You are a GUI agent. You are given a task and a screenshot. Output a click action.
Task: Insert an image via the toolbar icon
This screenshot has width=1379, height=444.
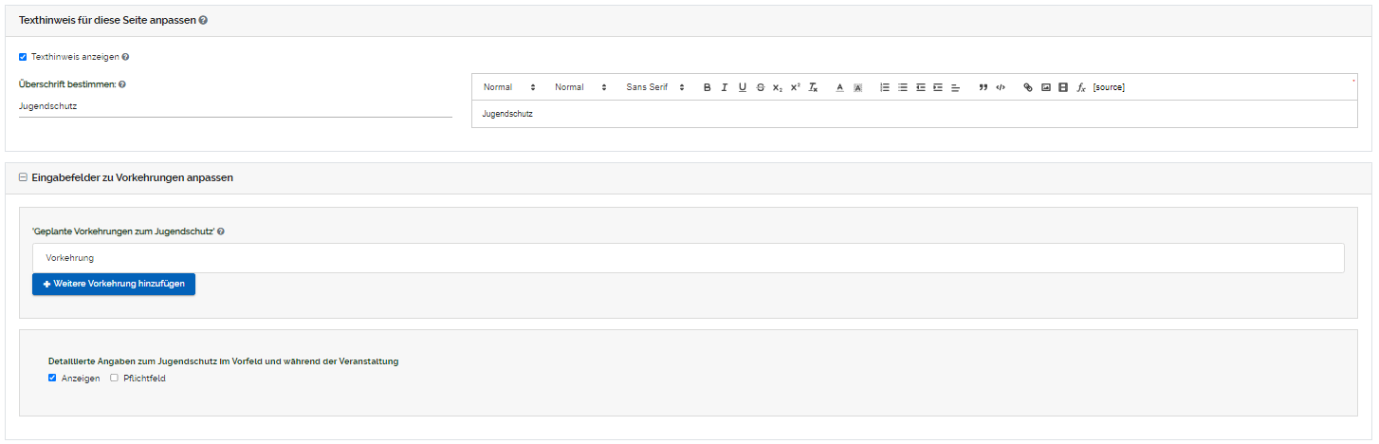[1046, 87]
